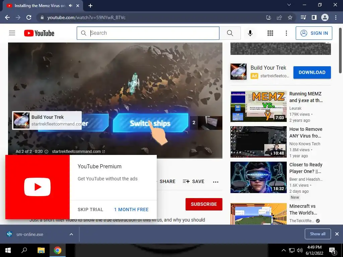
Task: Mute the tab via speaker icon
Action: (70, 6)
